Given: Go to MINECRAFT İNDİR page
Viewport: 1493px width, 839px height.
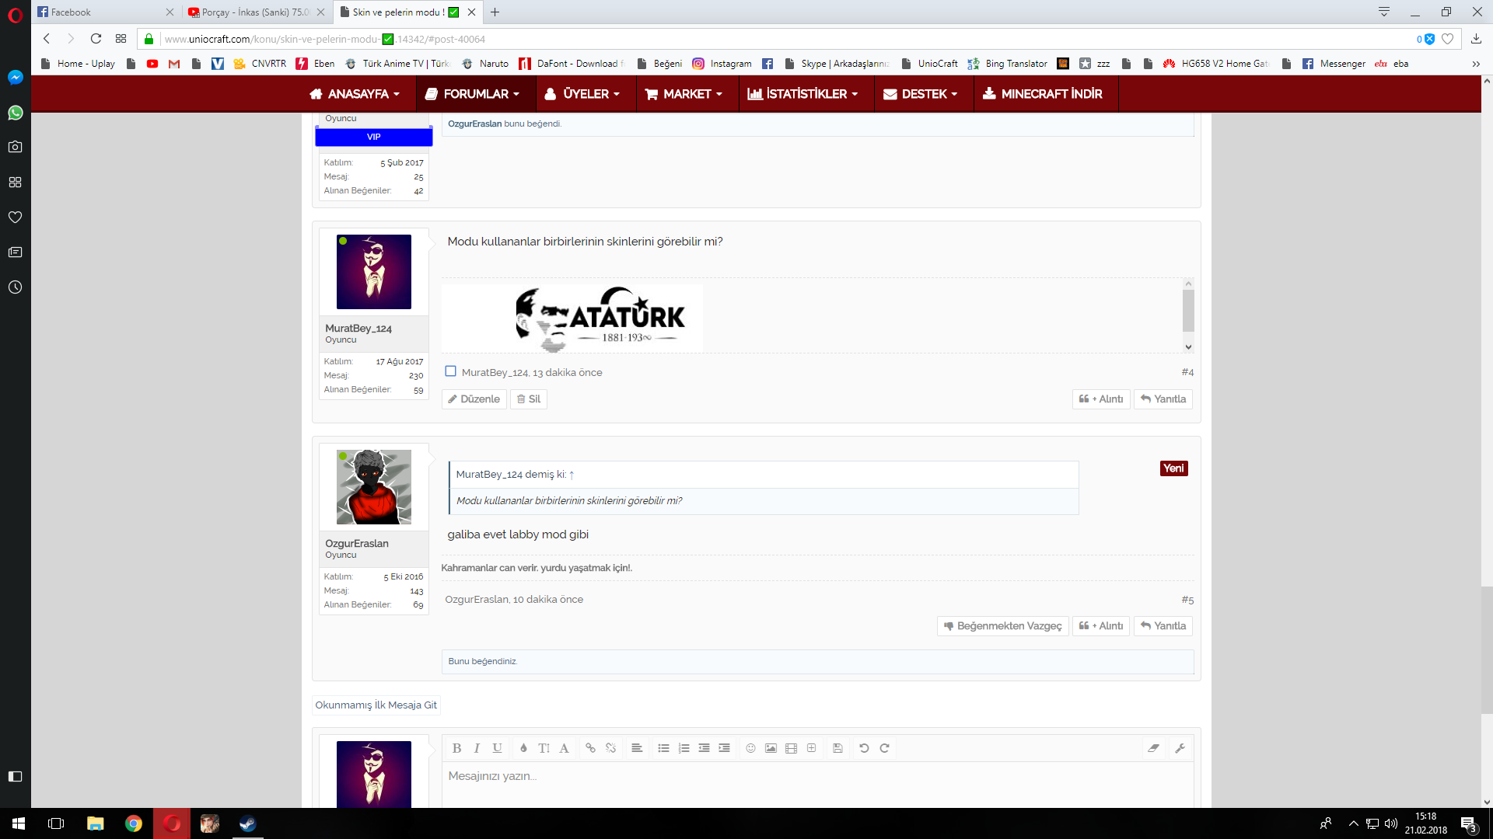Looking at the screenshot, I should (x=1042, y=94).
